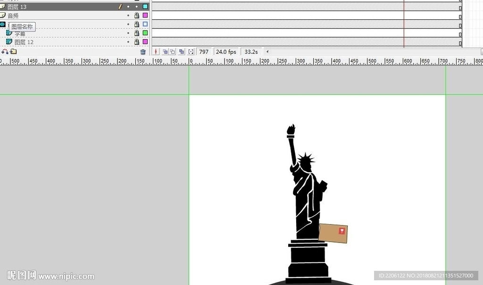Toggle lock dot of 图层 13
This screenshot has width=483, height=285.
(x=137, y=7)
